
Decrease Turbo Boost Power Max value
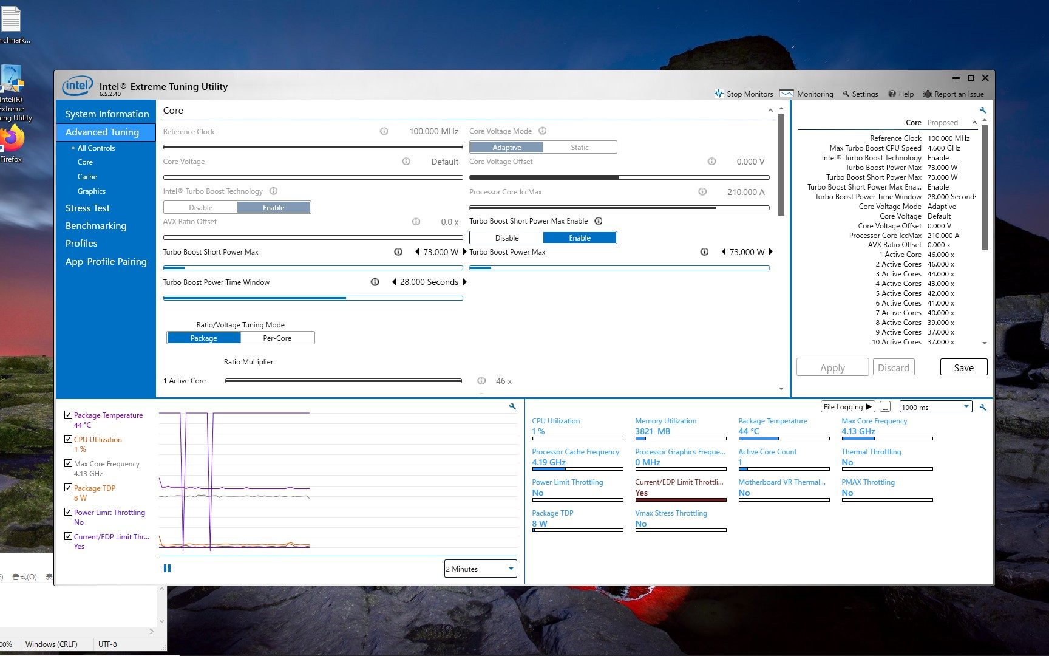coord(724,251)
